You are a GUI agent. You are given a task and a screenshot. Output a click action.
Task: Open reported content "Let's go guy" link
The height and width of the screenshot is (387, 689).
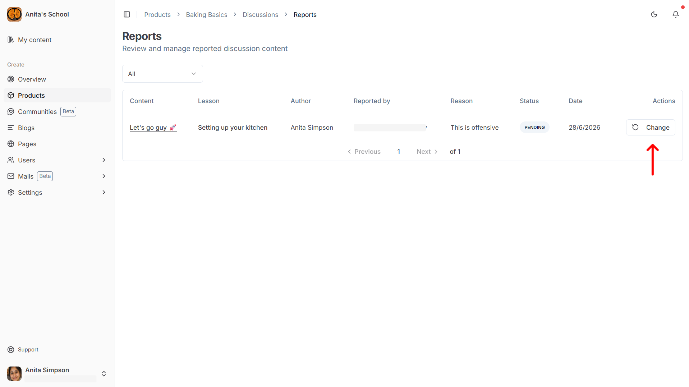pyautogui.click(x=153, y=128)
